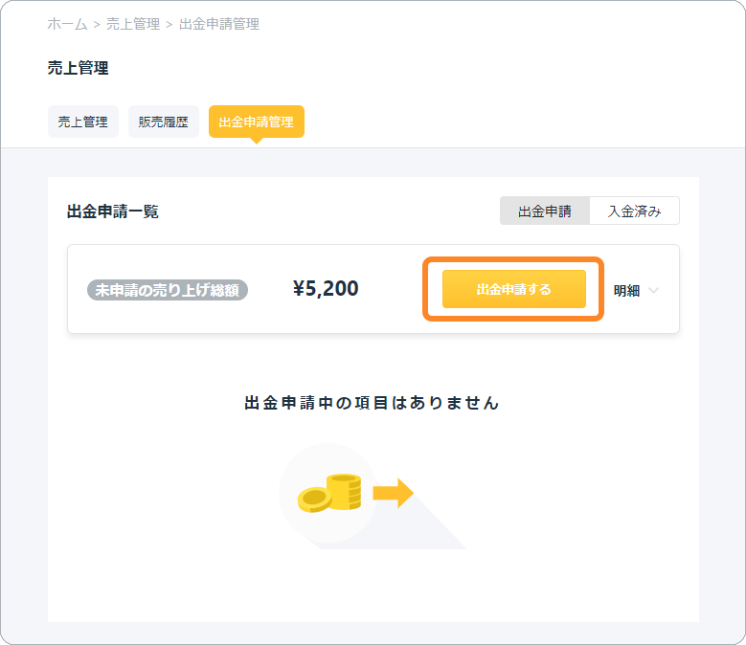The height and width of the screenshot is (645, 746).
Task: Open the 売上管理 tab
Action: [x=82, y=122]
